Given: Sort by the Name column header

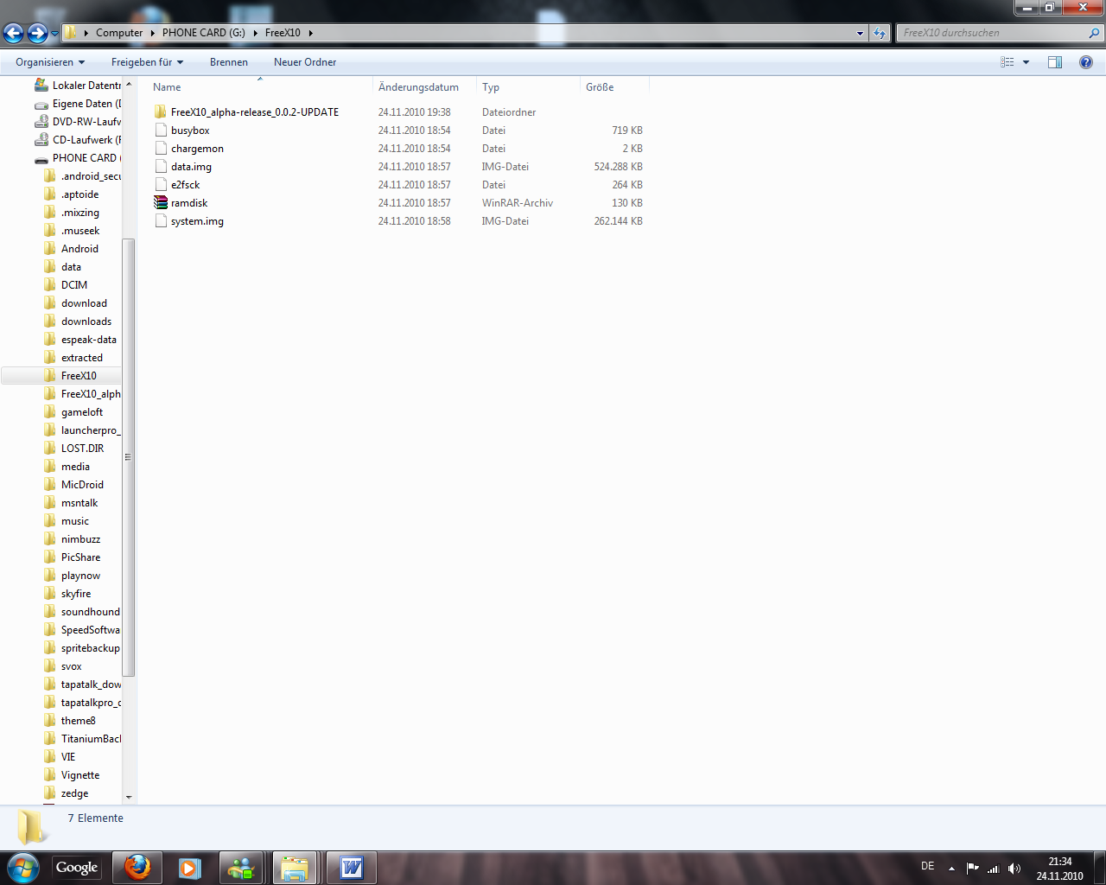Looking at the screenshot, I should (259, 87).
